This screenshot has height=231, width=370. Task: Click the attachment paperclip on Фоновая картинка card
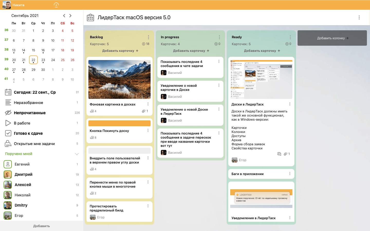click(144, 111)
